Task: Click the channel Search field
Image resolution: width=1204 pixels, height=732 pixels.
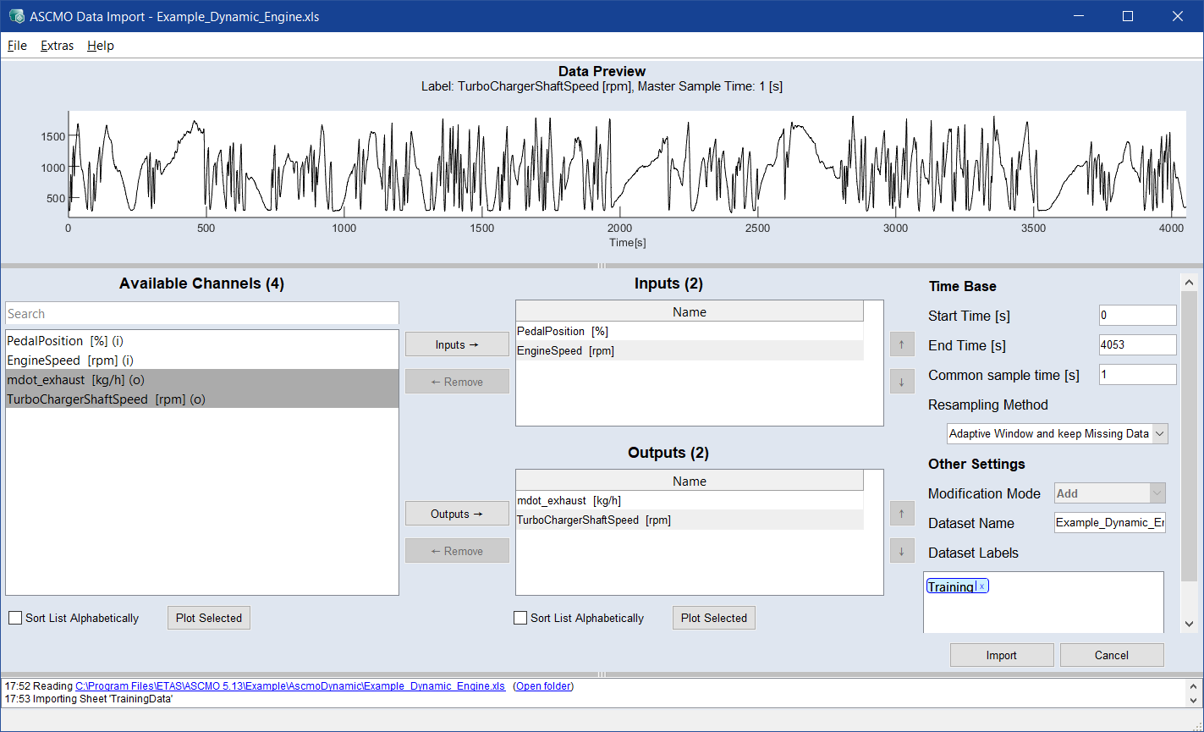Action: pos(201,314)
